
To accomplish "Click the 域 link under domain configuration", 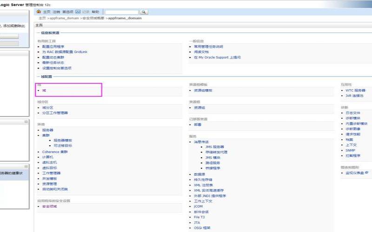I will [x=44, y=90].
